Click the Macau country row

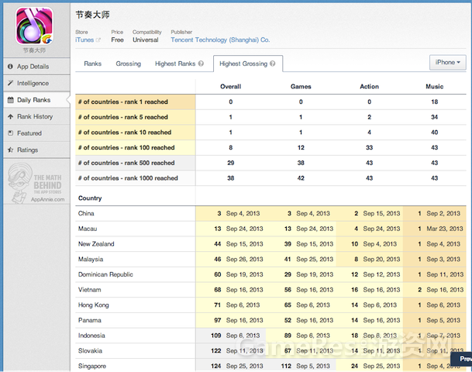pyautogui.click(x=270, y=229)
